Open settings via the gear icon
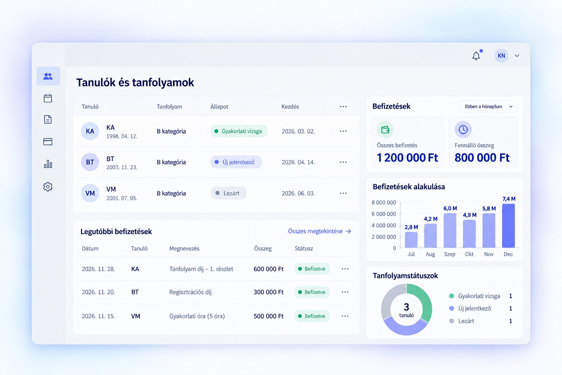 [48, 187]
